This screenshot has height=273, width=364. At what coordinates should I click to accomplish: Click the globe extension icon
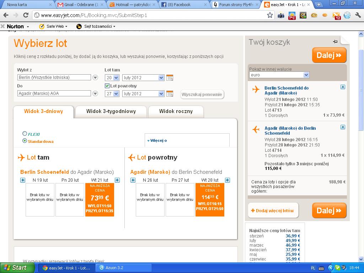(347, 15)
